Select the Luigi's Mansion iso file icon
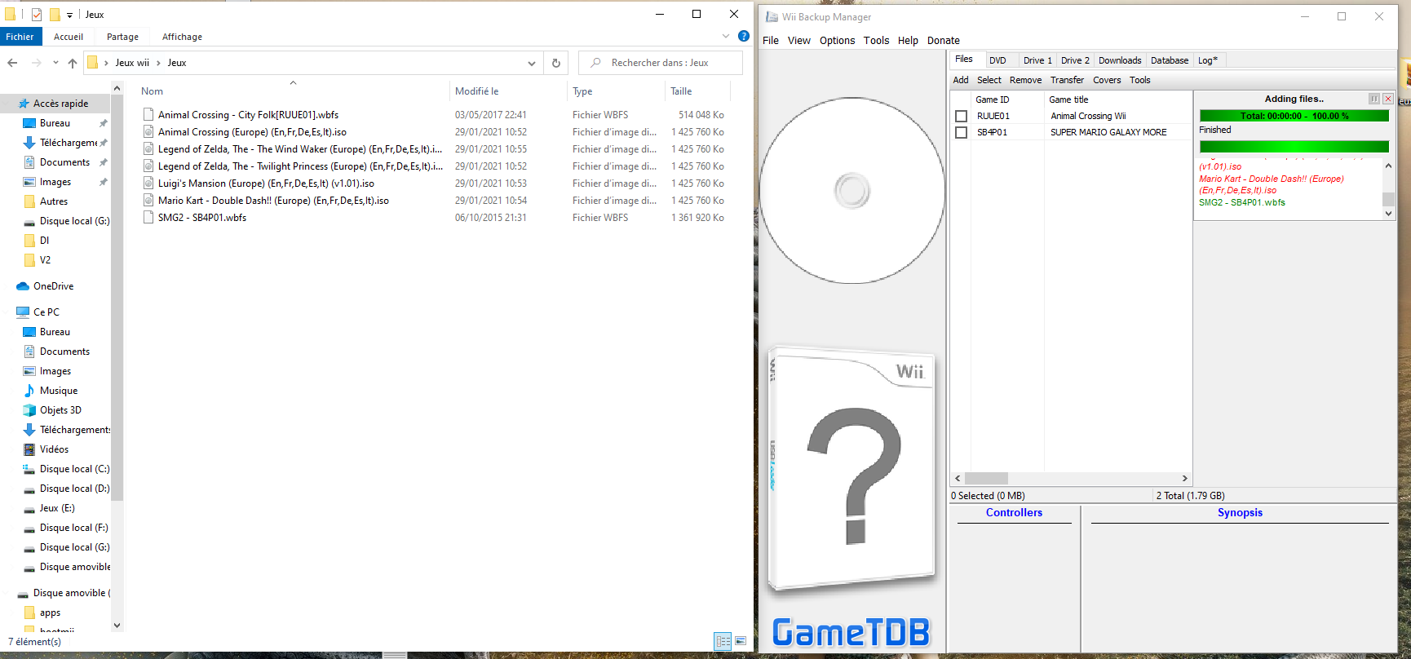 (x=148, y=184)
